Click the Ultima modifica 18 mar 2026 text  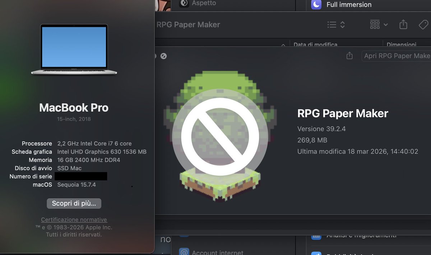tap(358, 152)
